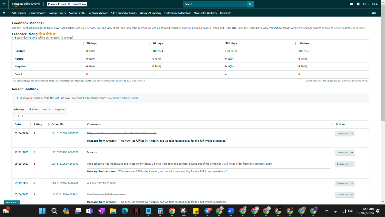The height and width of the screenshot is (217, 385).
Task: Open order 112-0959189-6065820 link
Action: (65, 152)
